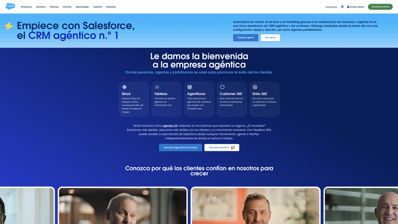Click 'Conozca por qué los clientes' heading
Image resolution: width=398 pixels, height=224 pixels.
(x=199, y=171)
